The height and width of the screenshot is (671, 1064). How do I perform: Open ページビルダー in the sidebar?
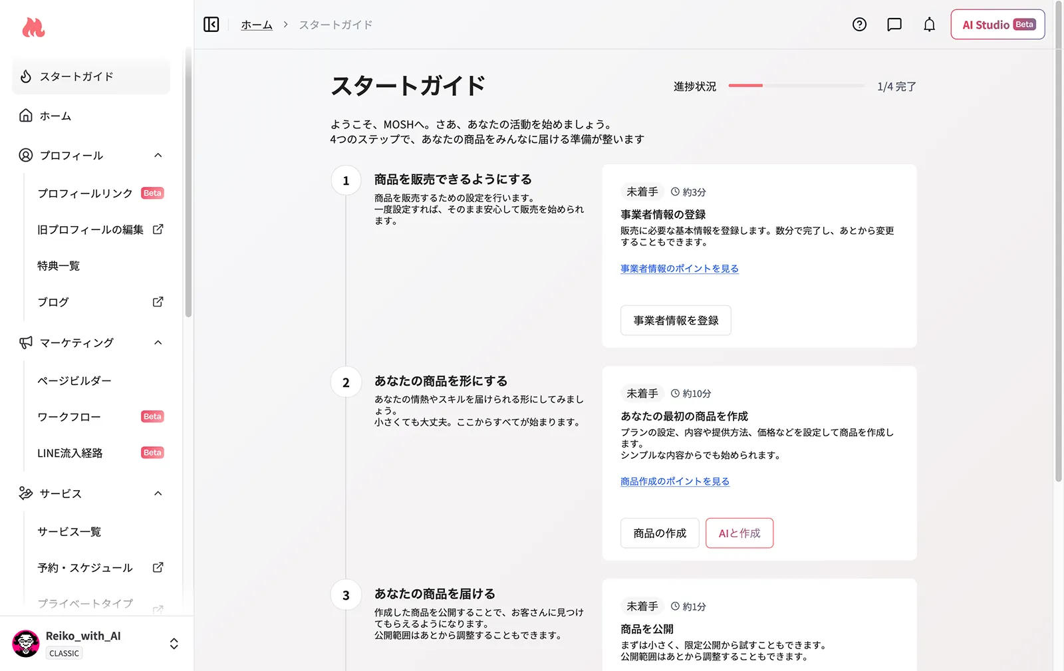(74, 380)
